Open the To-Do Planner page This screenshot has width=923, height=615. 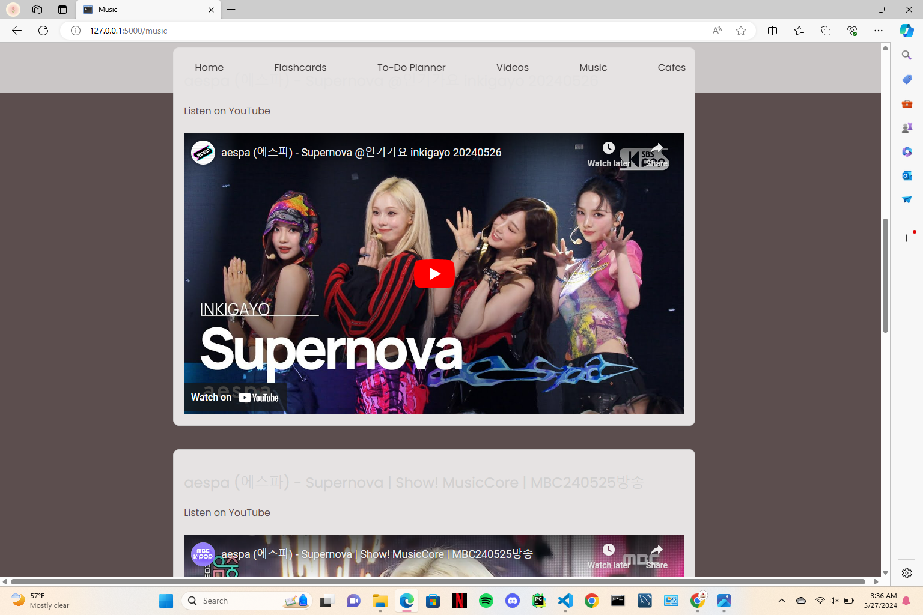click(x=412, y=67)
